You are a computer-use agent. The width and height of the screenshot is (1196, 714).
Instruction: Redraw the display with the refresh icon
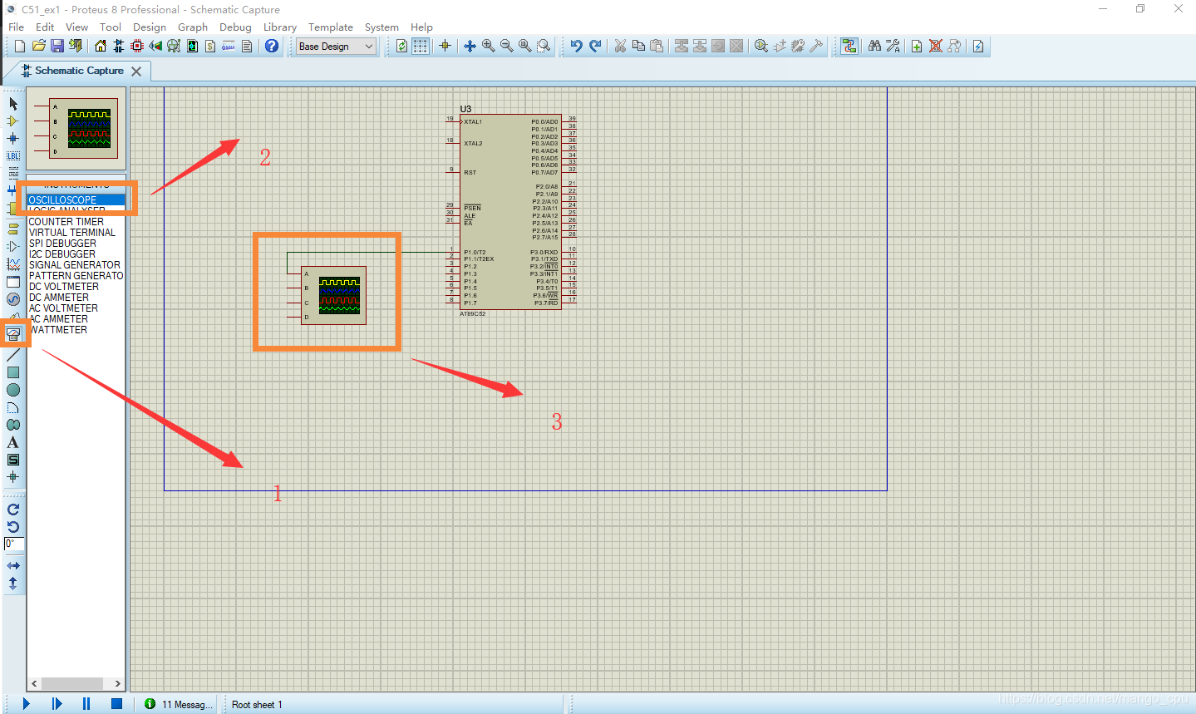point(402,46)
